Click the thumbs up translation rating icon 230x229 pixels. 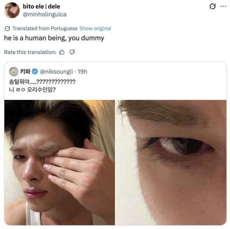click(62, 52)
